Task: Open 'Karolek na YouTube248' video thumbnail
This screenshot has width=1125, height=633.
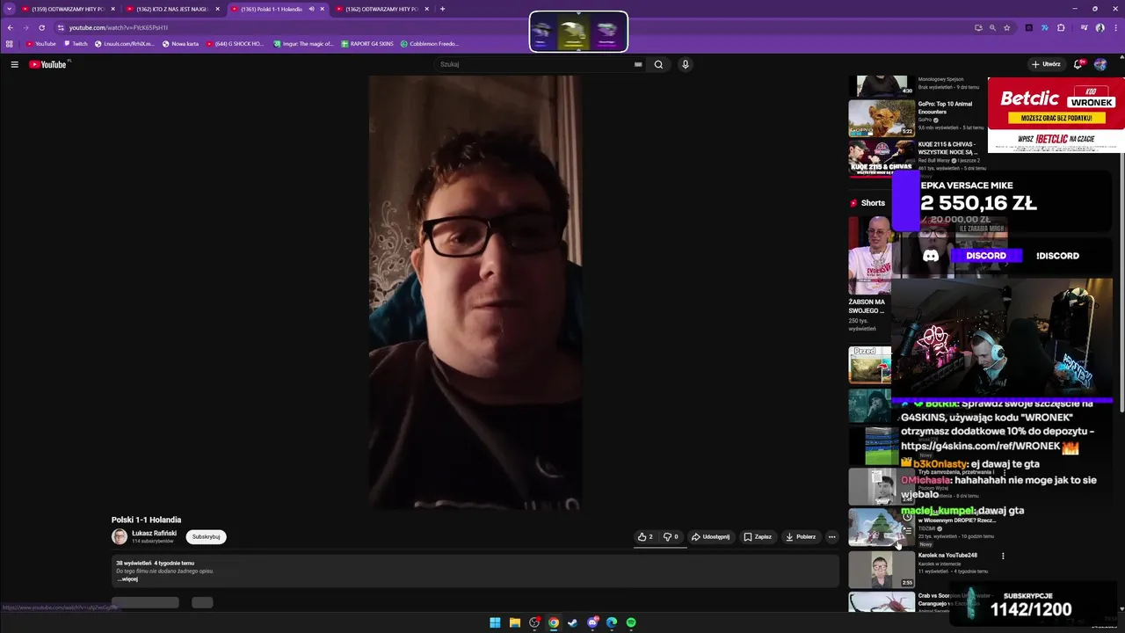Action: [x=882, y=570]
